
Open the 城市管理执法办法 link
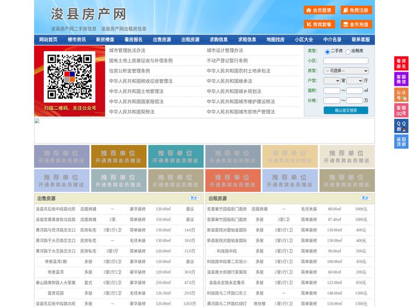[x=127, y=51]
